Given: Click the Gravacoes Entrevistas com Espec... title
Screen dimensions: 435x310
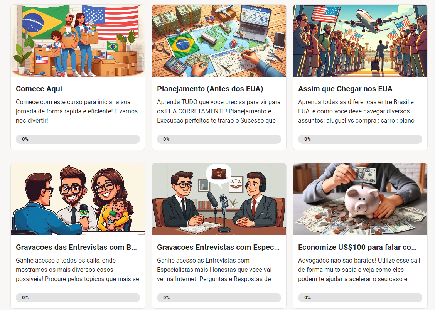Looking at the screenshot, I should point(218,247).
